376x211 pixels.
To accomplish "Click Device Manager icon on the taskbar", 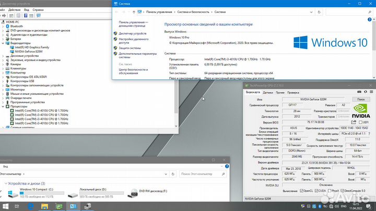I will coord(88,206).
